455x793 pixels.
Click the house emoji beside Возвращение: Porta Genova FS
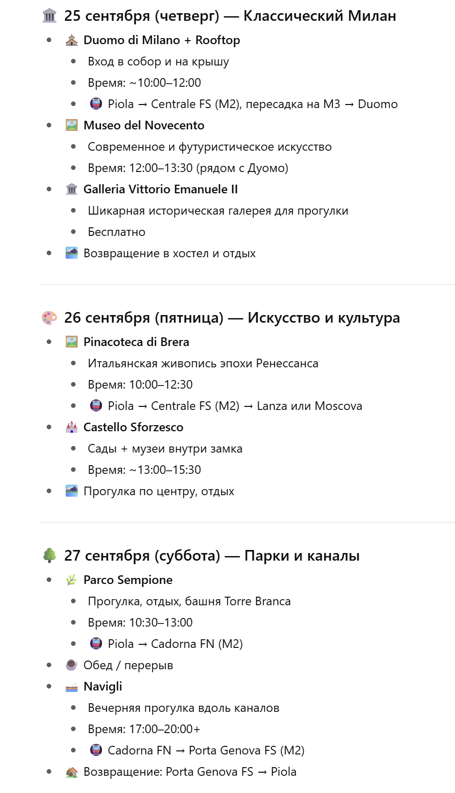(x=72, y=772)
